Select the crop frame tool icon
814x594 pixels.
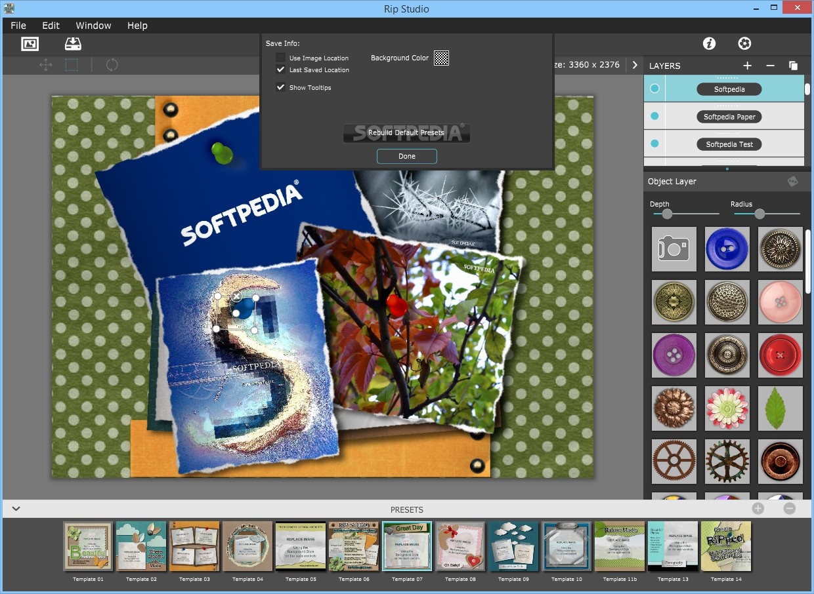(72, 65)
